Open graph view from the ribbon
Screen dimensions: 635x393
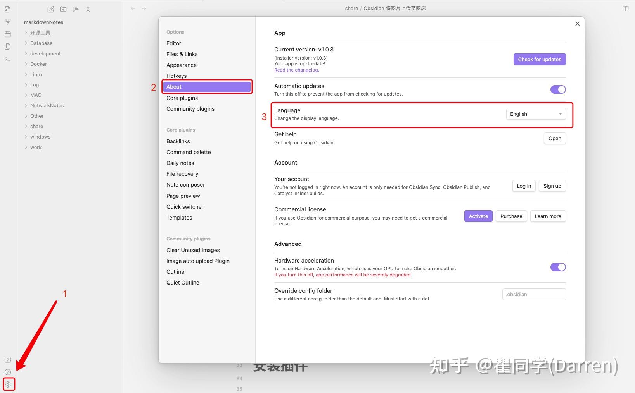[x=7, y=22]
